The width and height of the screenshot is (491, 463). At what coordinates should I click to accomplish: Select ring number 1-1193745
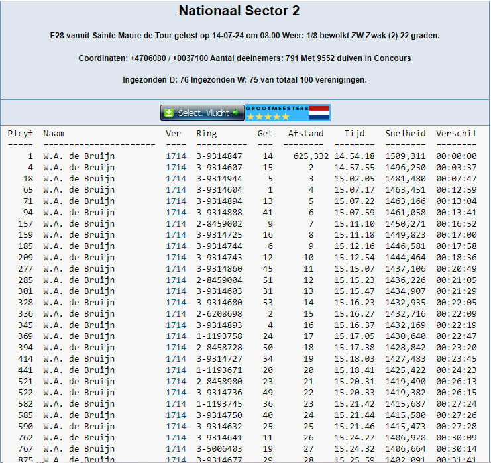click(x=219, y=404)
